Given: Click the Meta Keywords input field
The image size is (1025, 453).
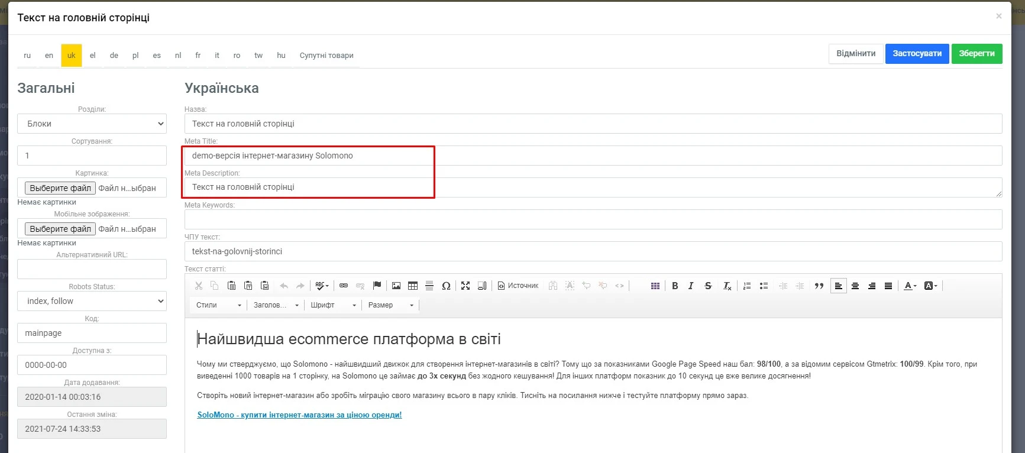Looking at the screenshot, I should [593, 219].
